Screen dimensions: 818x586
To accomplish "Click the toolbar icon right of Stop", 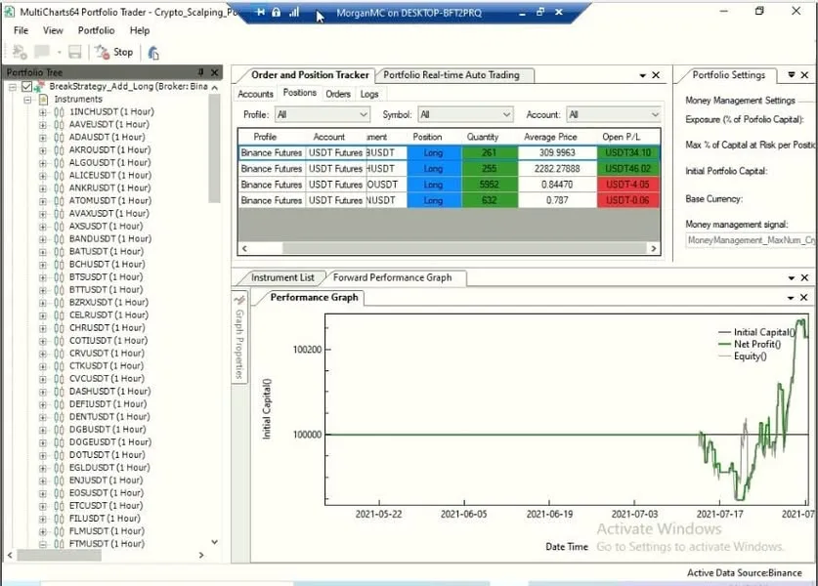I will coord(153,52).
